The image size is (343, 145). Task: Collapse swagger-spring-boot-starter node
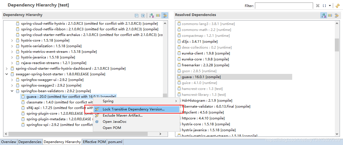(x=6, y=74)
